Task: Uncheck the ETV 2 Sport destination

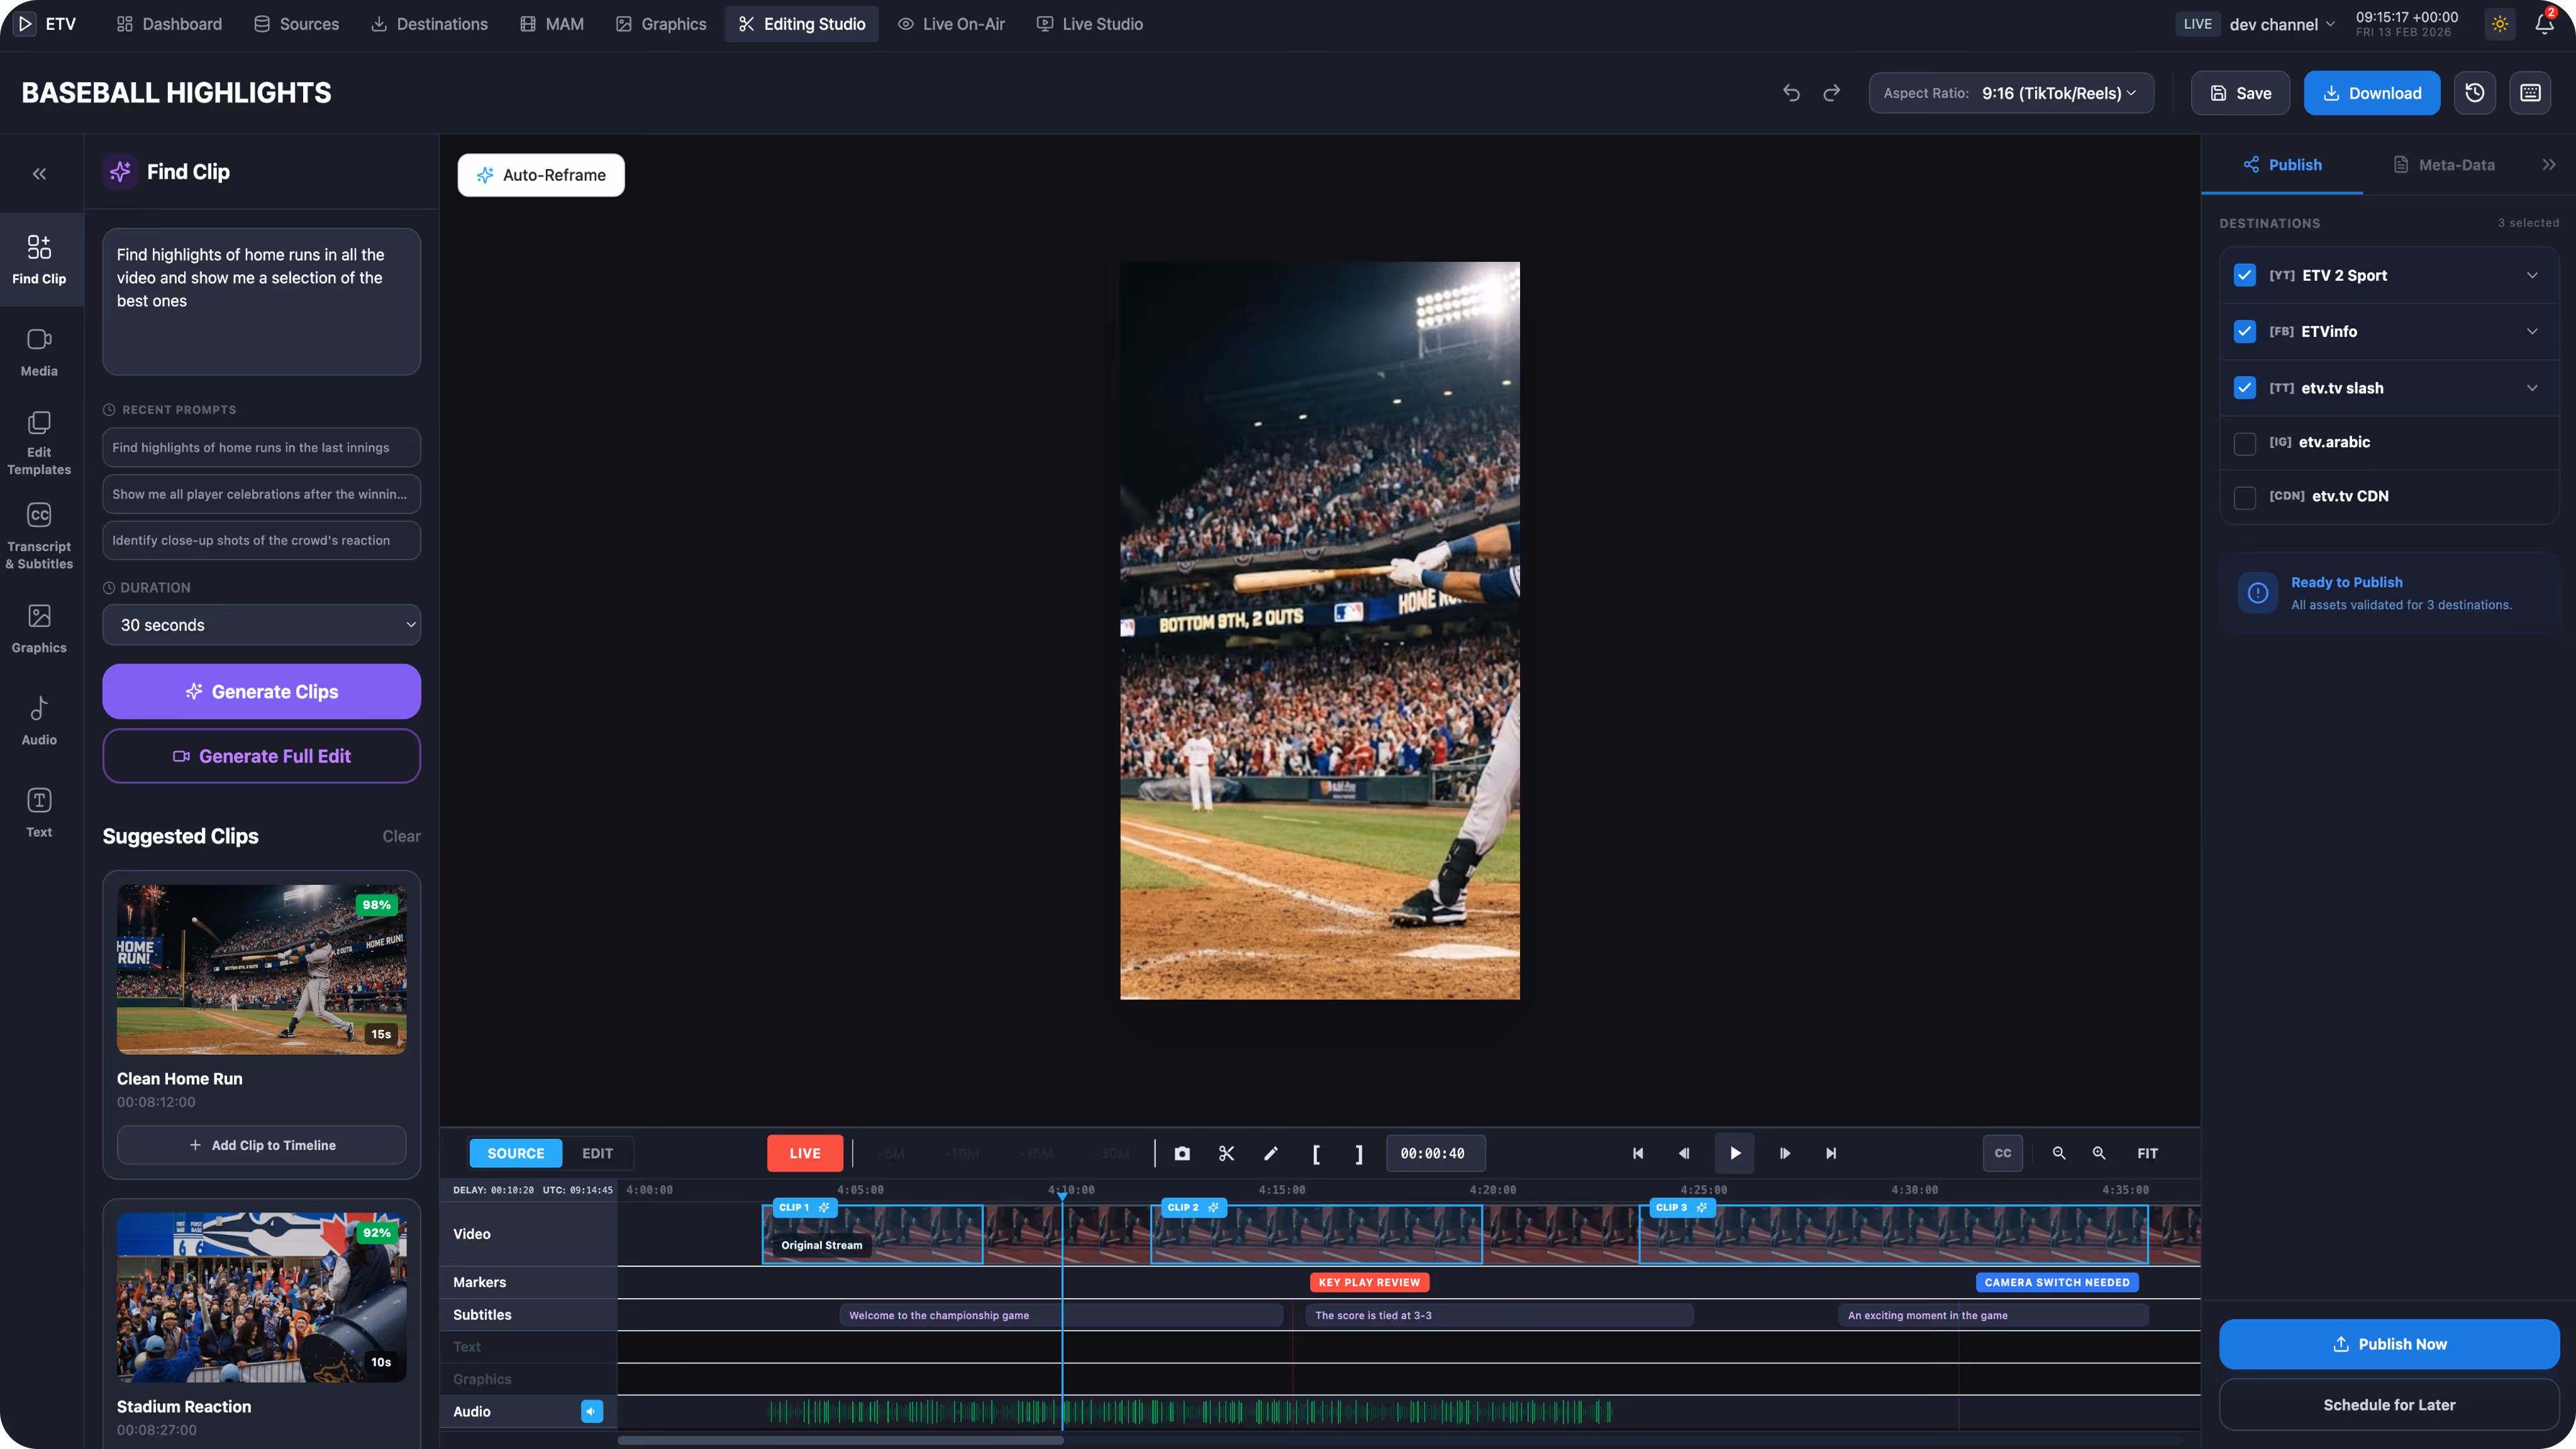Action: [2245, 275]
